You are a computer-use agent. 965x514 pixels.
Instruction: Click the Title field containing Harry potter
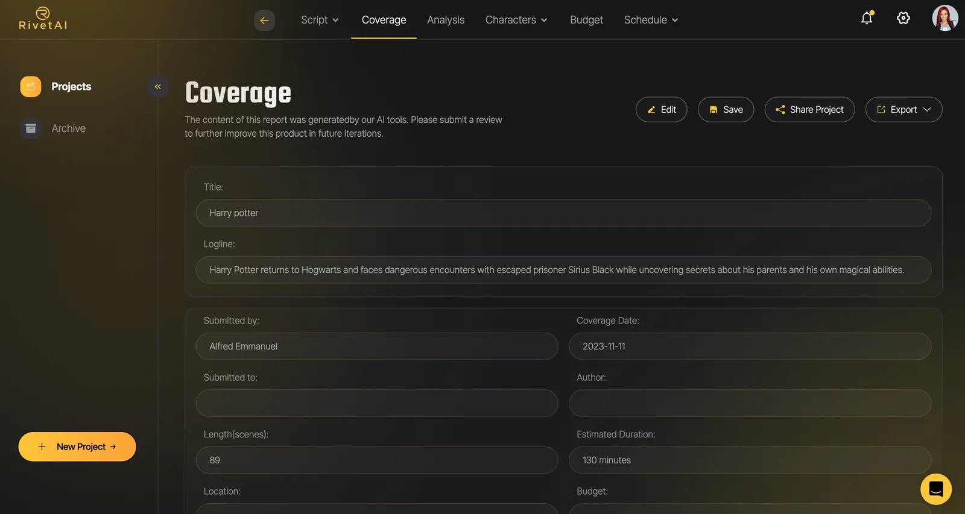[563, 213]
